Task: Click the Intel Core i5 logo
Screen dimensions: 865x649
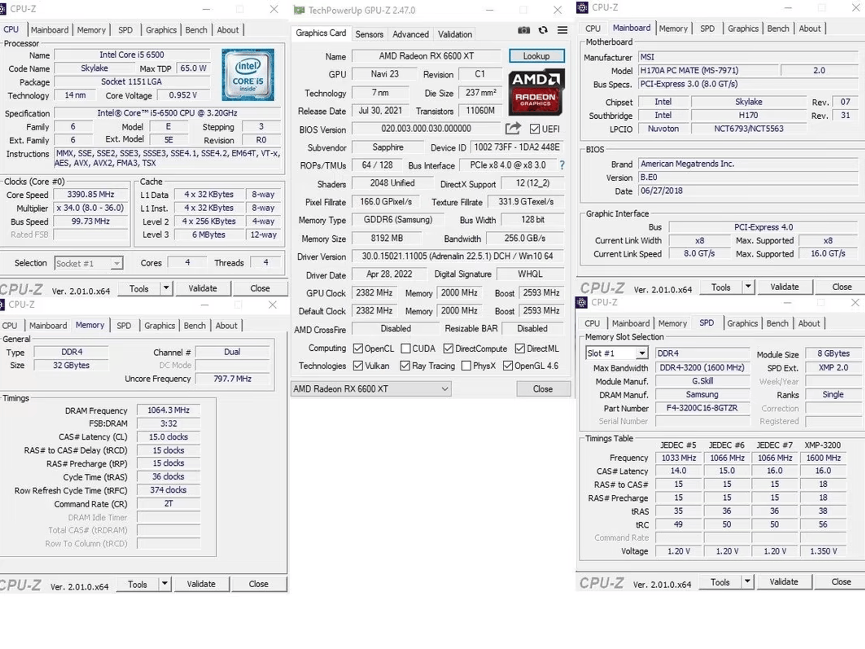Action: click(x=248, y=75)
